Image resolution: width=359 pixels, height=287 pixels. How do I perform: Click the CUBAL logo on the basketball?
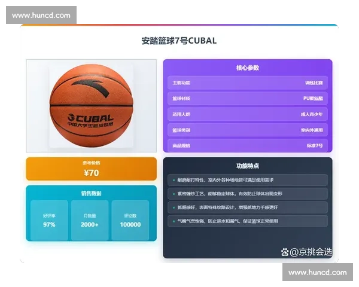pos(90,118)
